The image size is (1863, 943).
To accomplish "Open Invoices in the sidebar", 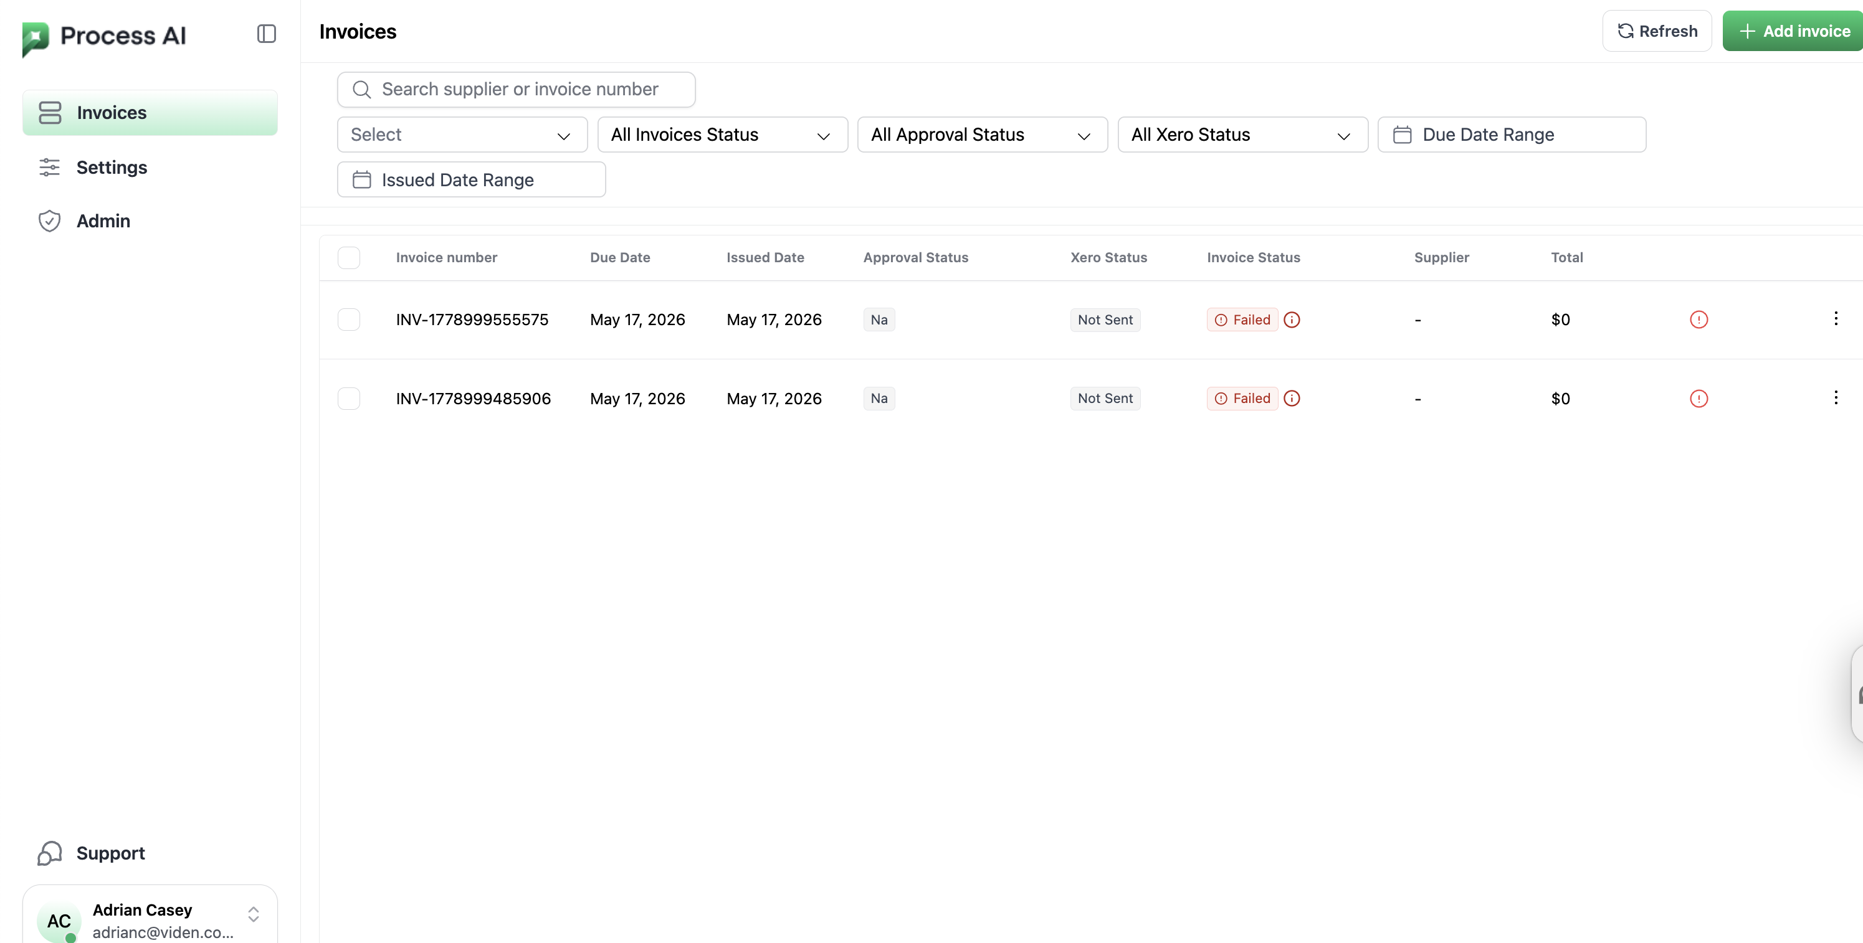I will 150,113.
